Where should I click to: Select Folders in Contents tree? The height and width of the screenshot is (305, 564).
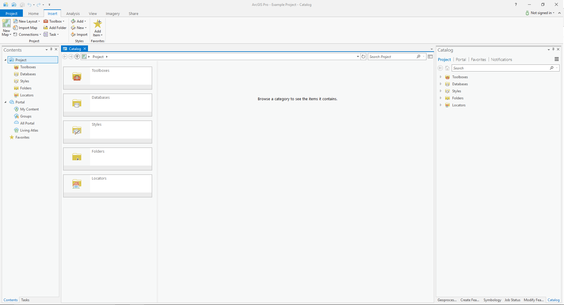26,88
